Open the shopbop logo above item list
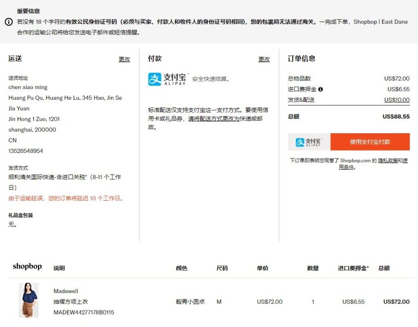This screenshot has width=418, height=327. [x=27, y=266]
